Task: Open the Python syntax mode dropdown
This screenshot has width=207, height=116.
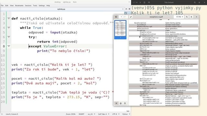Action: pos(126,114)
